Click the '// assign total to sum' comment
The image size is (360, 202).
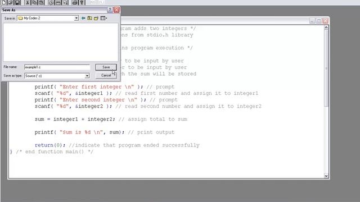(x=152, y=120)
